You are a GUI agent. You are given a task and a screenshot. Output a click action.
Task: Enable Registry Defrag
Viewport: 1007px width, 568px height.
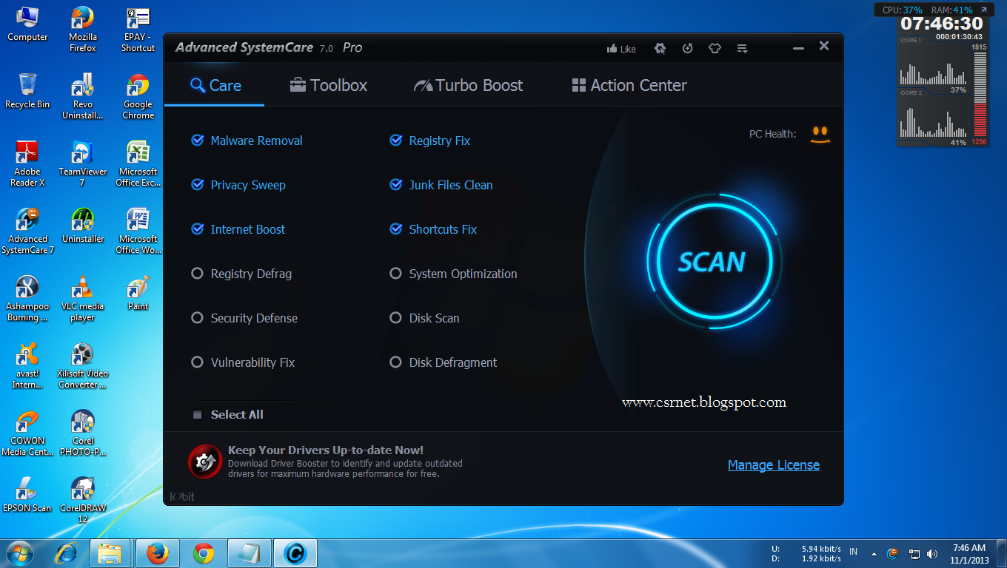coord(197,274)
